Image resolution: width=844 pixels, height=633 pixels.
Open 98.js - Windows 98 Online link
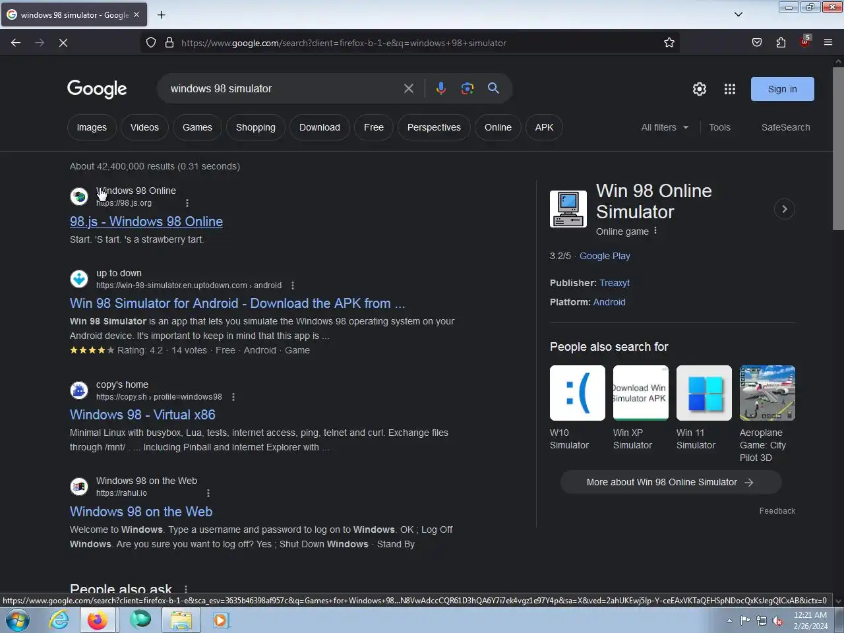146,222
